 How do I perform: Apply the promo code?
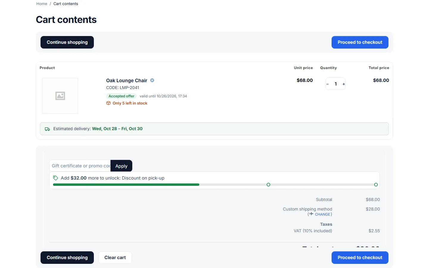[x=121, y=166]
